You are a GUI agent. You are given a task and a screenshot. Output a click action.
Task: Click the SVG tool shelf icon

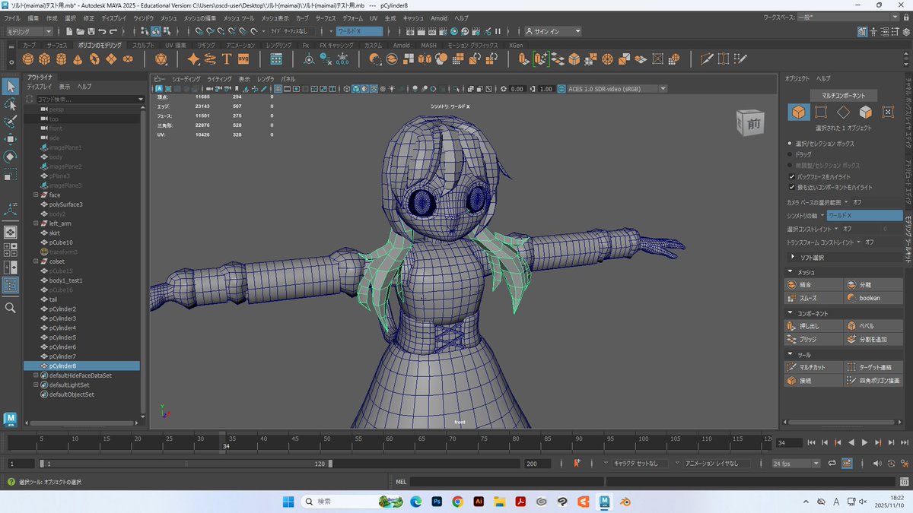(243, 59)
